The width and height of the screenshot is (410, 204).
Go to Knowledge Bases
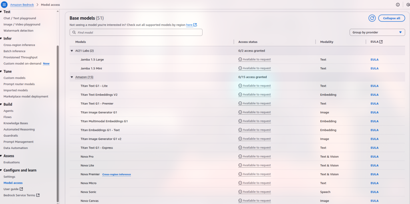(x=16, y=123)
